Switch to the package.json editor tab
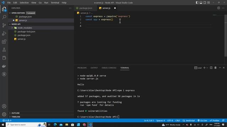The height and width of the screenshot is (127, 227). pos(86,8)
